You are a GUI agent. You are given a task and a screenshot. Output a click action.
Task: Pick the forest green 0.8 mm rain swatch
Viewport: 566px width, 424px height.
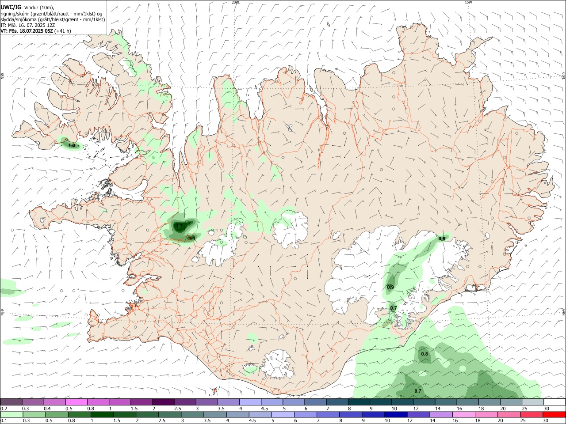click(x=79, y=414)
